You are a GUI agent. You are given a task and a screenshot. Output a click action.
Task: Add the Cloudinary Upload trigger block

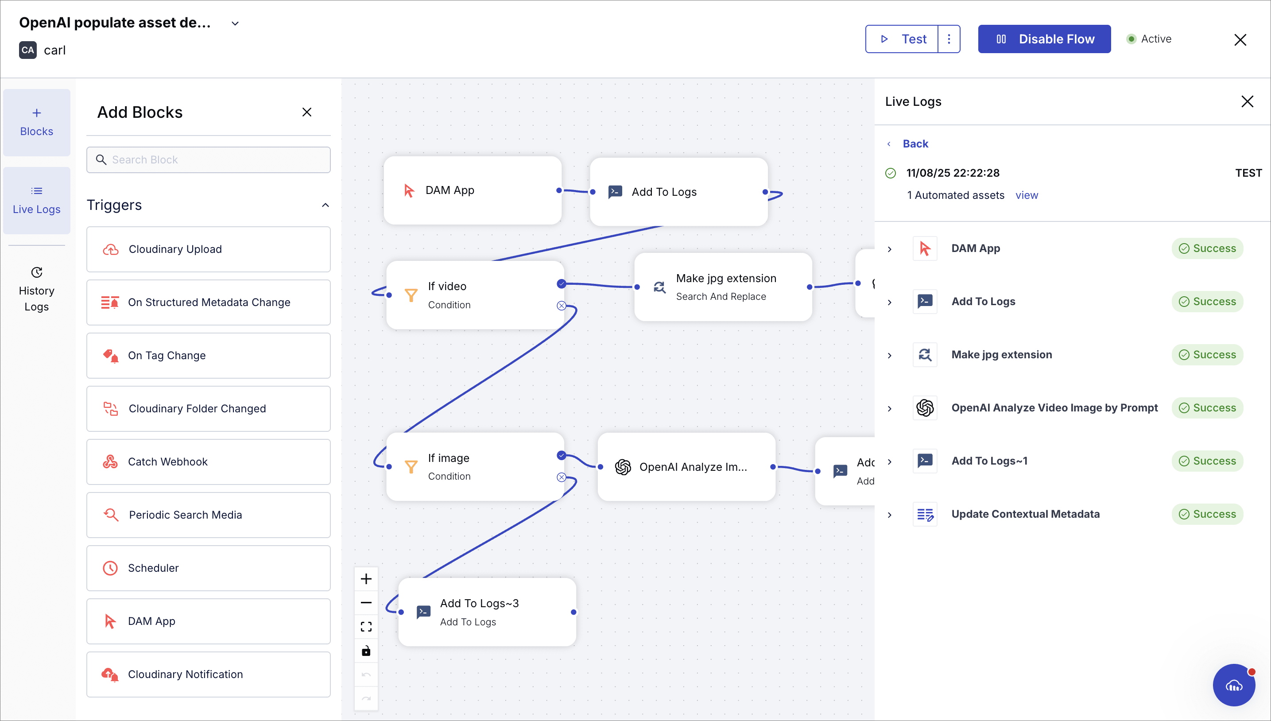click(x=209, y=249)
